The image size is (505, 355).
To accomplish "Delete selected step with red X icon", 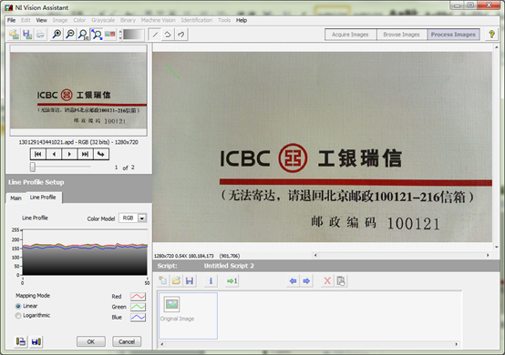I will (x=327, y=280).
